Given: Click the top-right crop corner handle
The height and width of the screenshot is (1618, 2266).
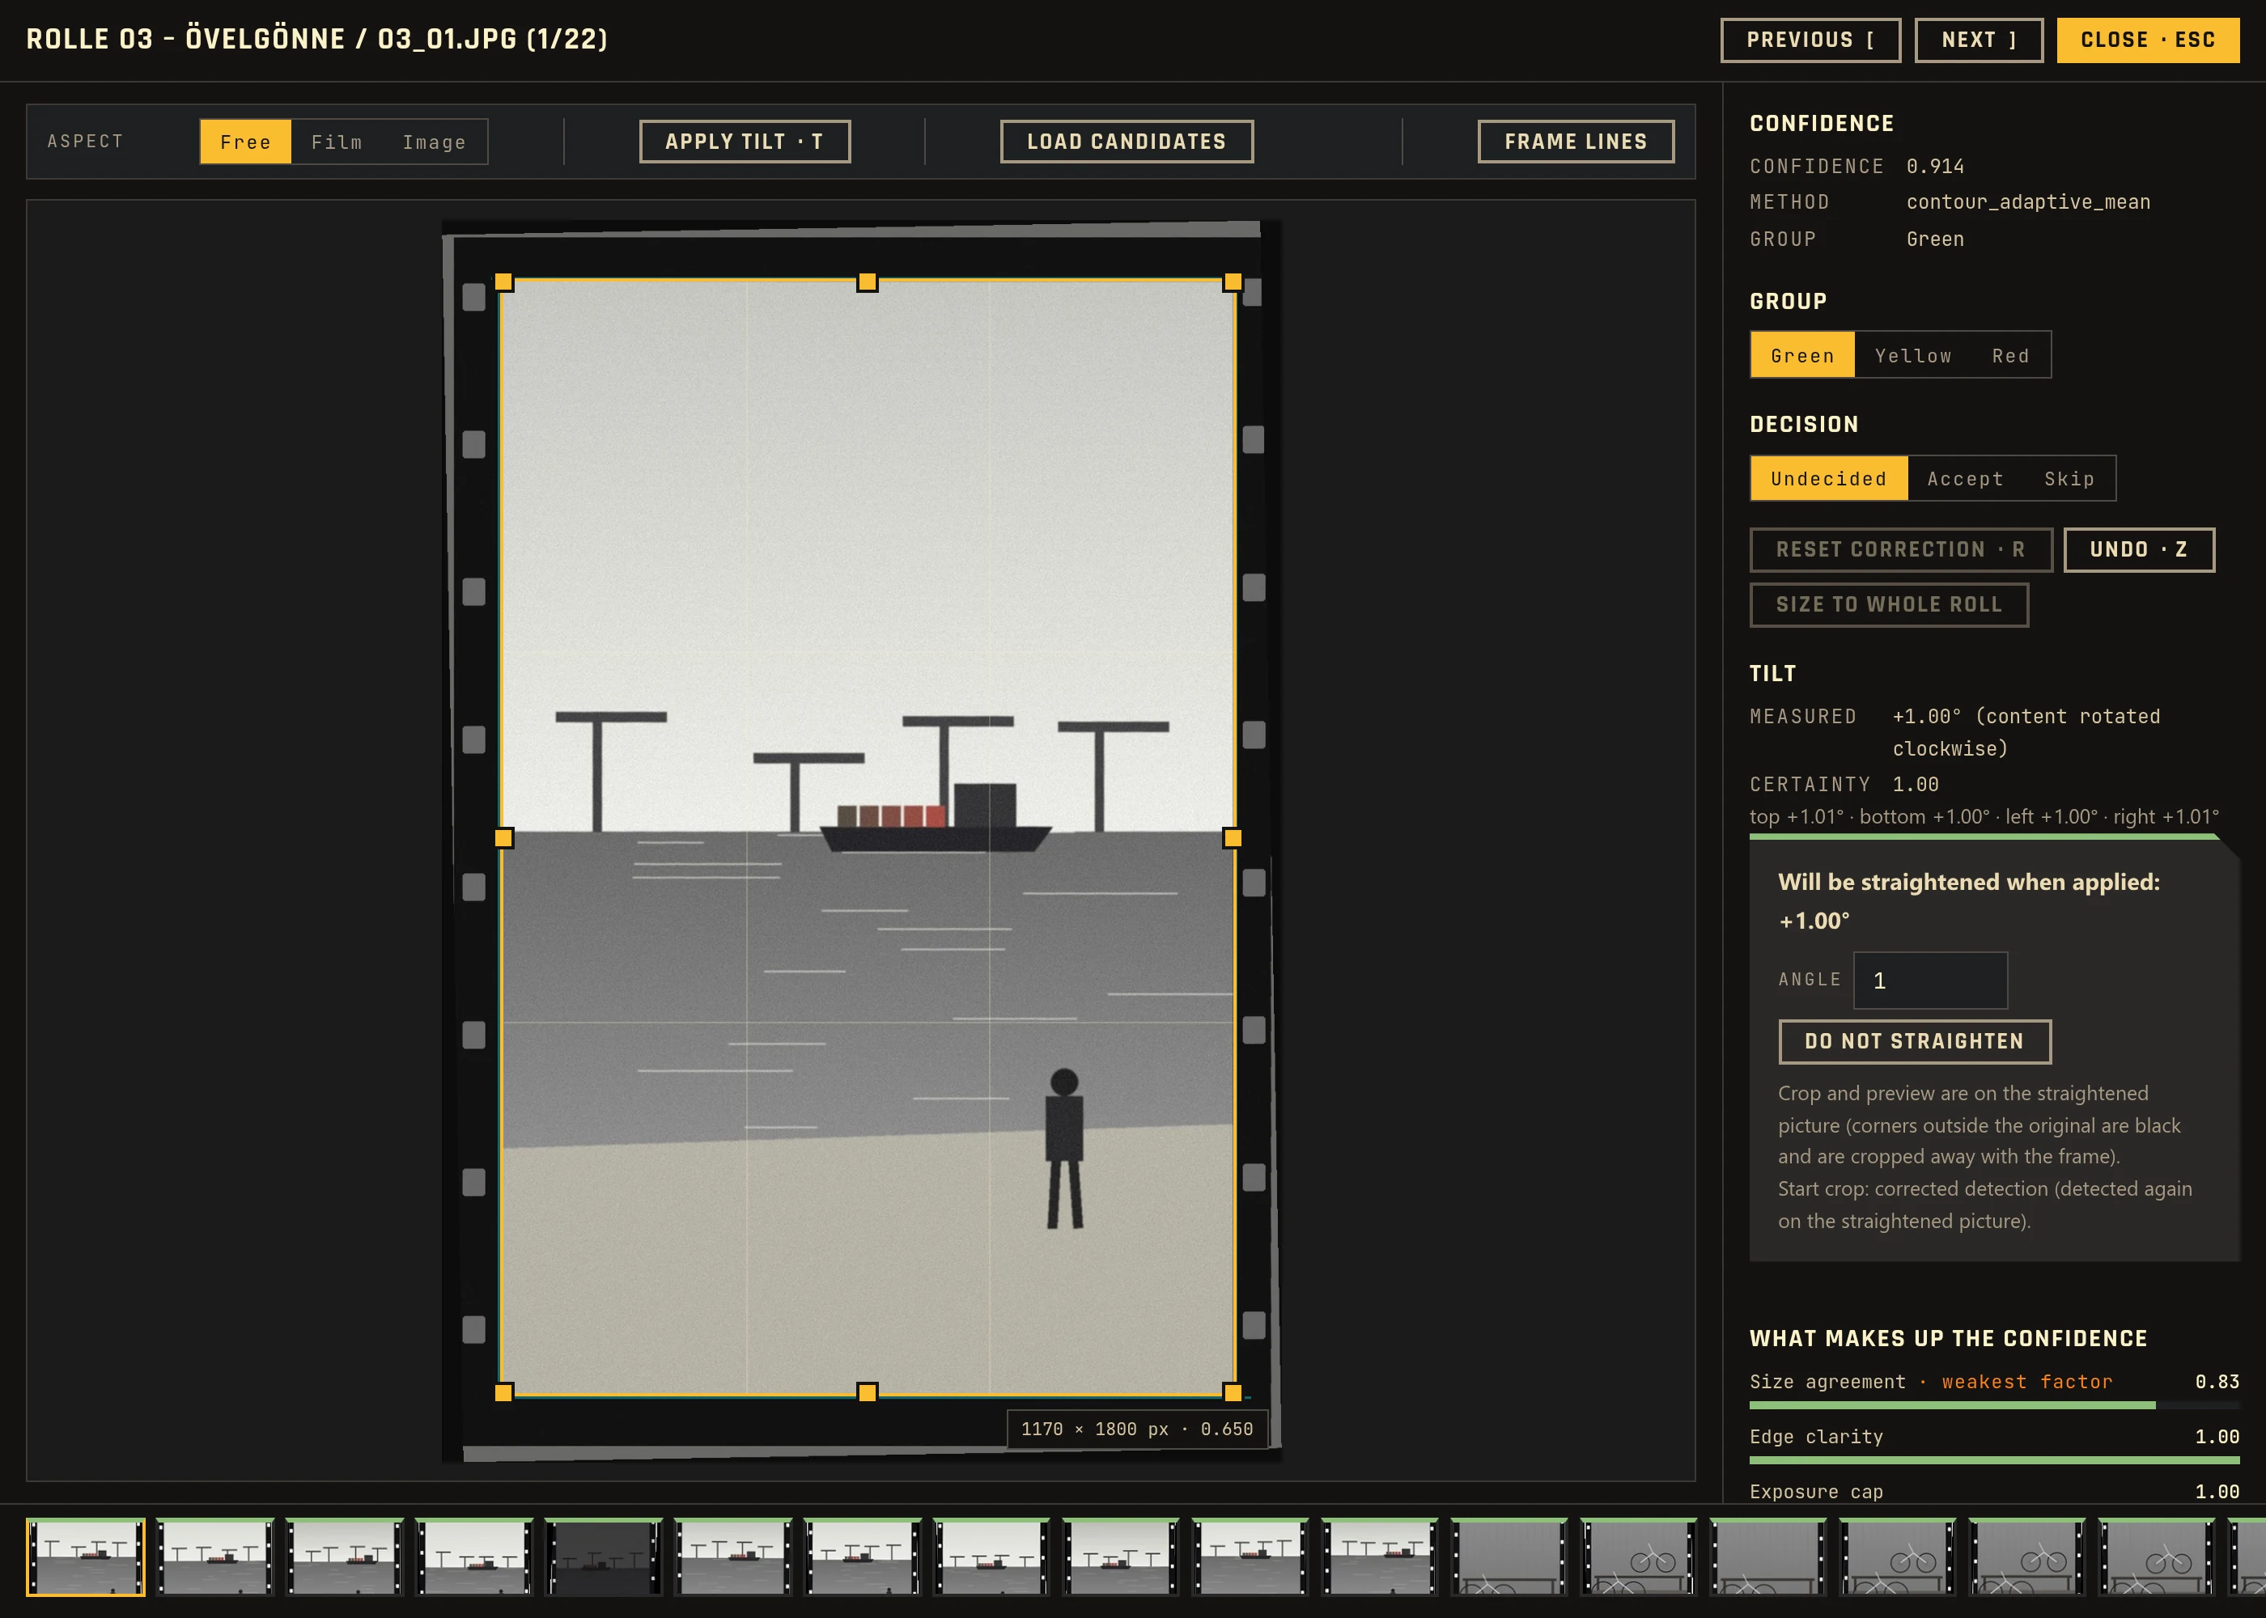Looking at the screenshot, I should point(1232,282).
